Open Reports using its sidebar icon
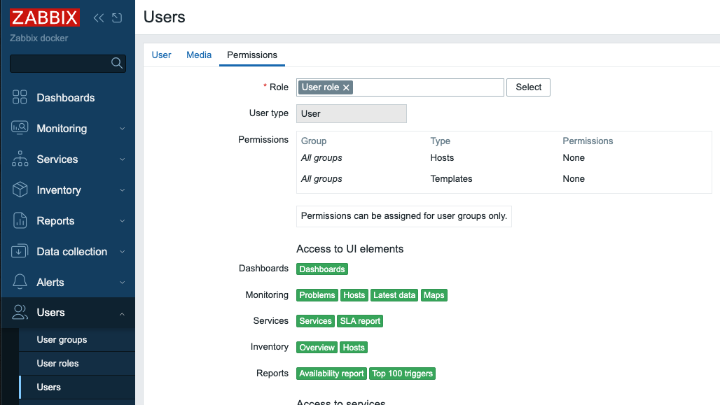The width and height of the screenshot is (720, 405). pyautogui.click(x=19, y=220)
